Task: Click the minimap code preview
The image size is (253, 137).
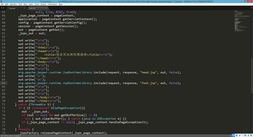Action: pos(241,21)
